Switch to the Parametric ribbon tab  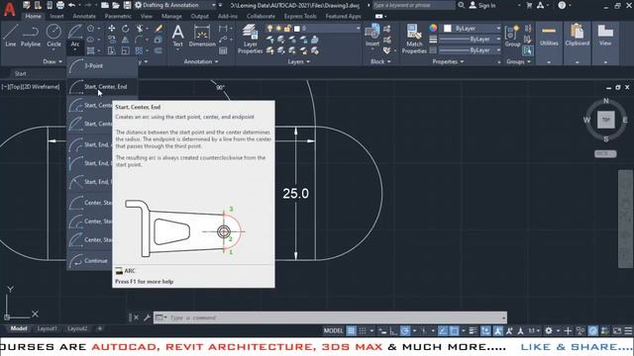(118, 17)
